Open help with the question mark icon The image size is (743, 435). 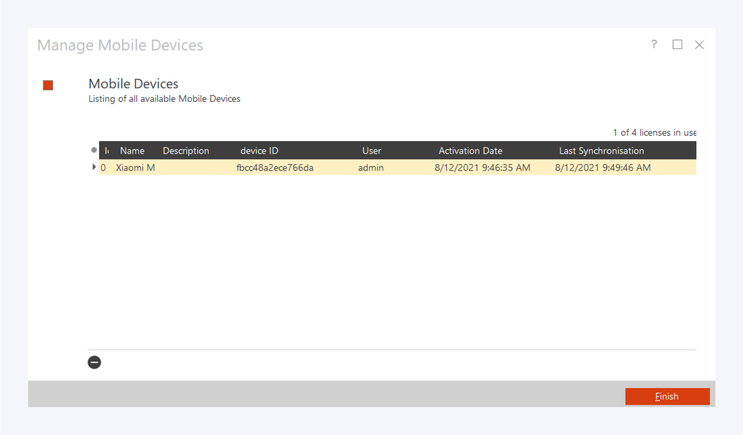coord(654,45)
